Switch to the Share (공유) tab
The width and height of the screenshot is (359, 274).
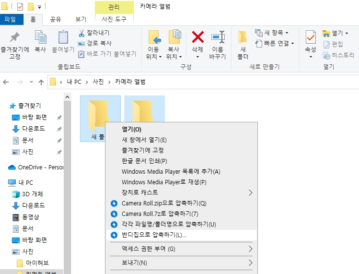pyautogui.click(x=56, y=19)
